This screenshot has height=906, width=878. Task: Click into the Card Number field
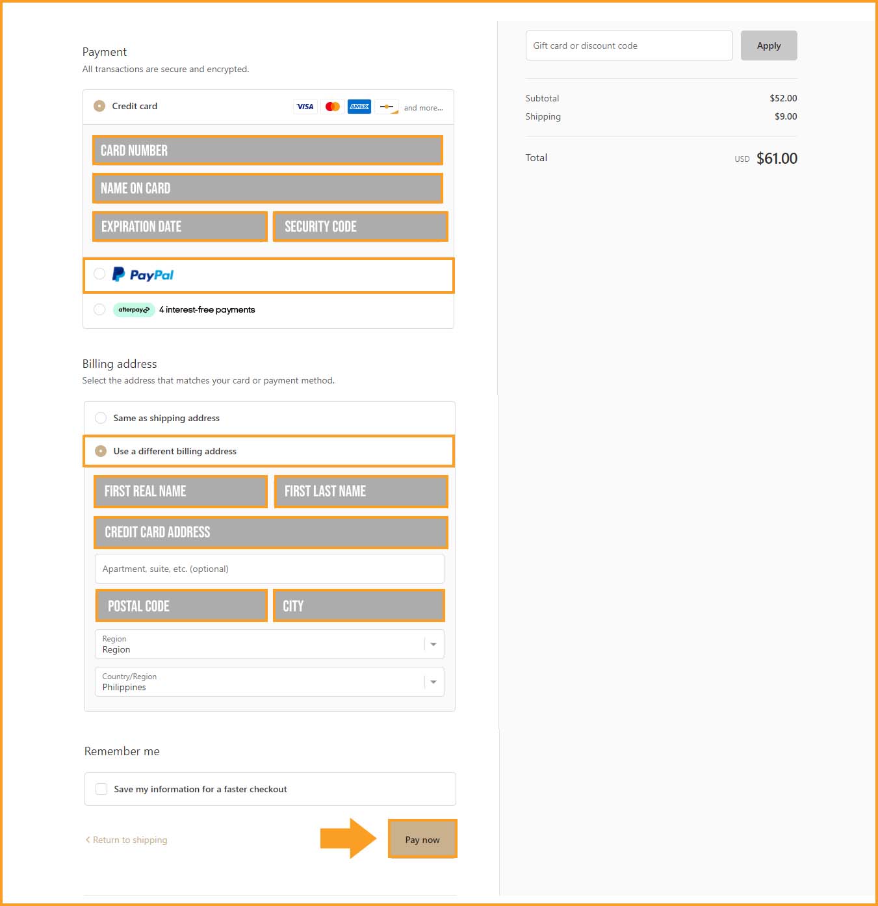(268, 150)
